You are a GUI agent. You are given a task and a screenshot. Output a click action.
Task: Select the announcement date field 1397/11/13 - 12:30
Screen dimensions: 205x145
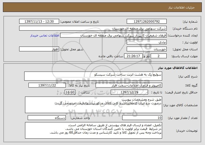(39, 22)
